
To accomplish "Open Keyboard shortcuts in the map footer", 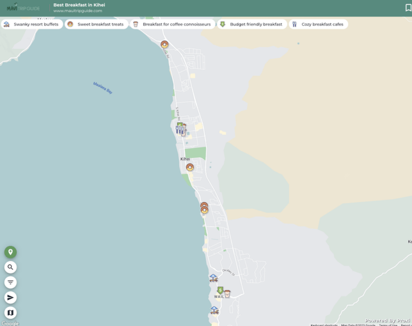I will 324,325.
